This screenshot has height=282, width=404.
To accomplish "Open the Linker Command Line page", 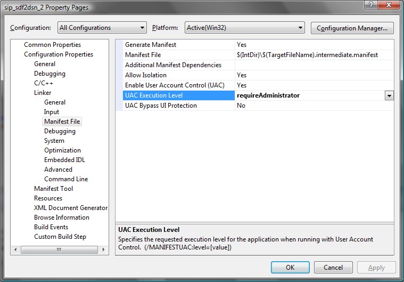I will click(66, 179).
